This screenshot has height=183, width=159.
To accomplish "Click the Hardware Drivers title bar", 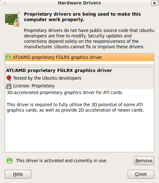I will (x=79, y=3).
